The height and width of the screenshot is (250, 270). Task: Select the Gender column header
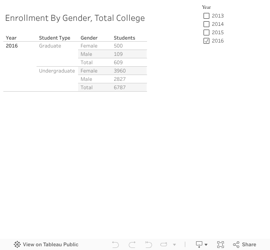(89, 38)
